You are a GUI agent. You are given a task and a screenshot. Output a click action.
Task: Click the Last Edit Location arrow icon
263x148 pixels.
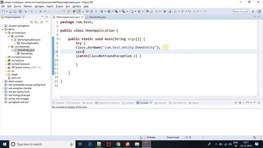190,12
